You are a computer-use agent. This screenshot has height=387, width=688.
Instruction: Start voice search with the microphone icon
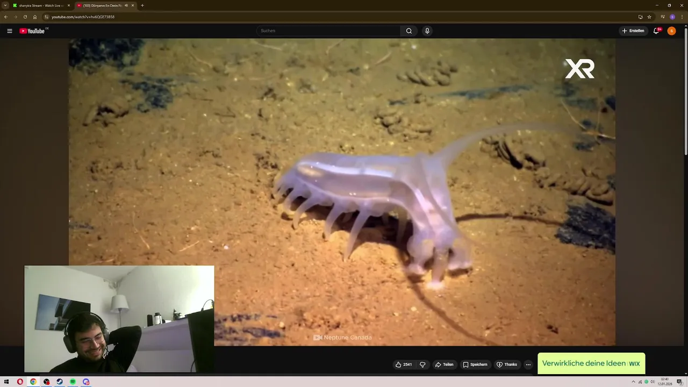pos(427,31)
